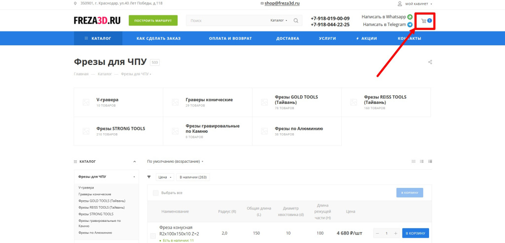Click the quantity input field
Viewport: 505px width, 243px height.
pyautogui.click(x=387, y=233)
